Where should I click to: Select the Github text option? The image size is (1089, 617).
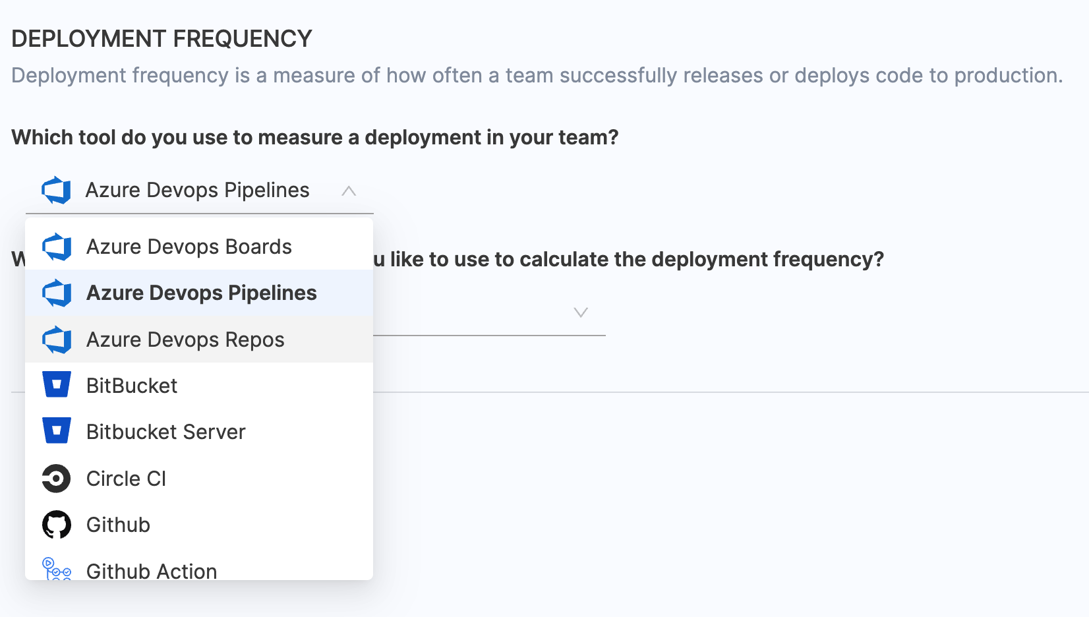pyautogui.click(x=118, y=525)
